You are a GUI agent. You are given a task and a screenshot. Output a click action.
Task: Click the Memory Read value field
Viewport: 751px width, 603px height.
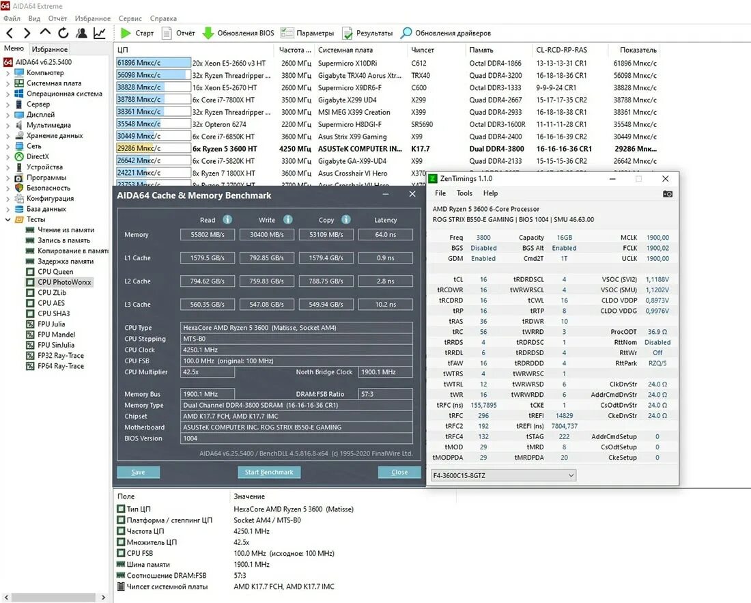tap(208, 235)
